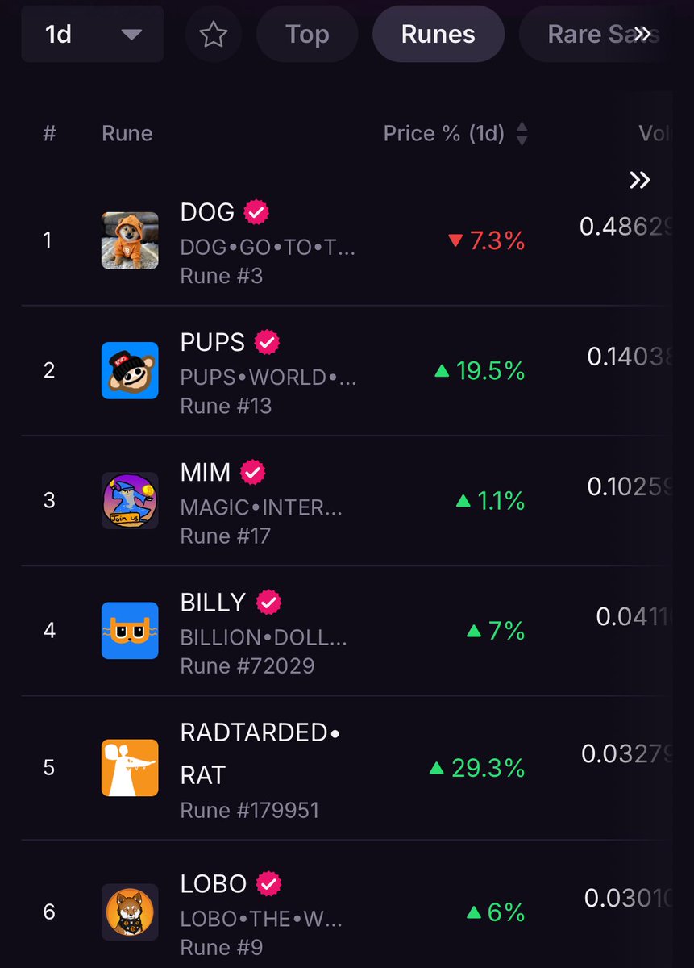Click the PUPS monkey avatar icon
The image size is (694, 968).
coord(130,370)
